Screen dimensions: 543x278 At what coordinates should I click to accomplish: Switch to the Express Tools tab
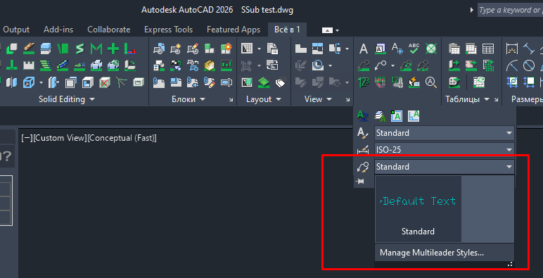tap(168, 30)
